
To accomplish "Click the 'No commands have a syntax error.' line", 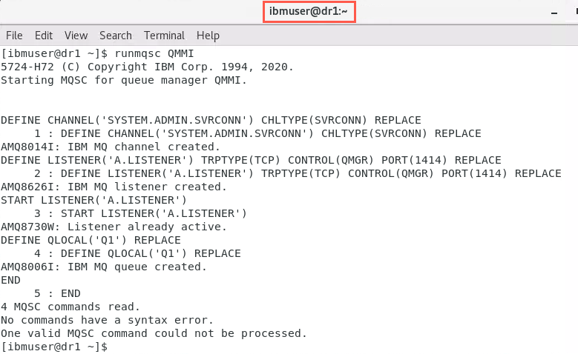I will click(107, 320).
